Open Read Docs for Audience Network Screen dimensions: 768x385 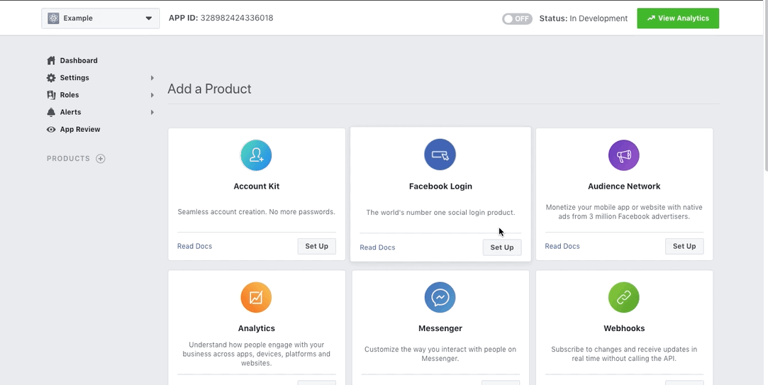pyautogui.click(x=562, y=246)
